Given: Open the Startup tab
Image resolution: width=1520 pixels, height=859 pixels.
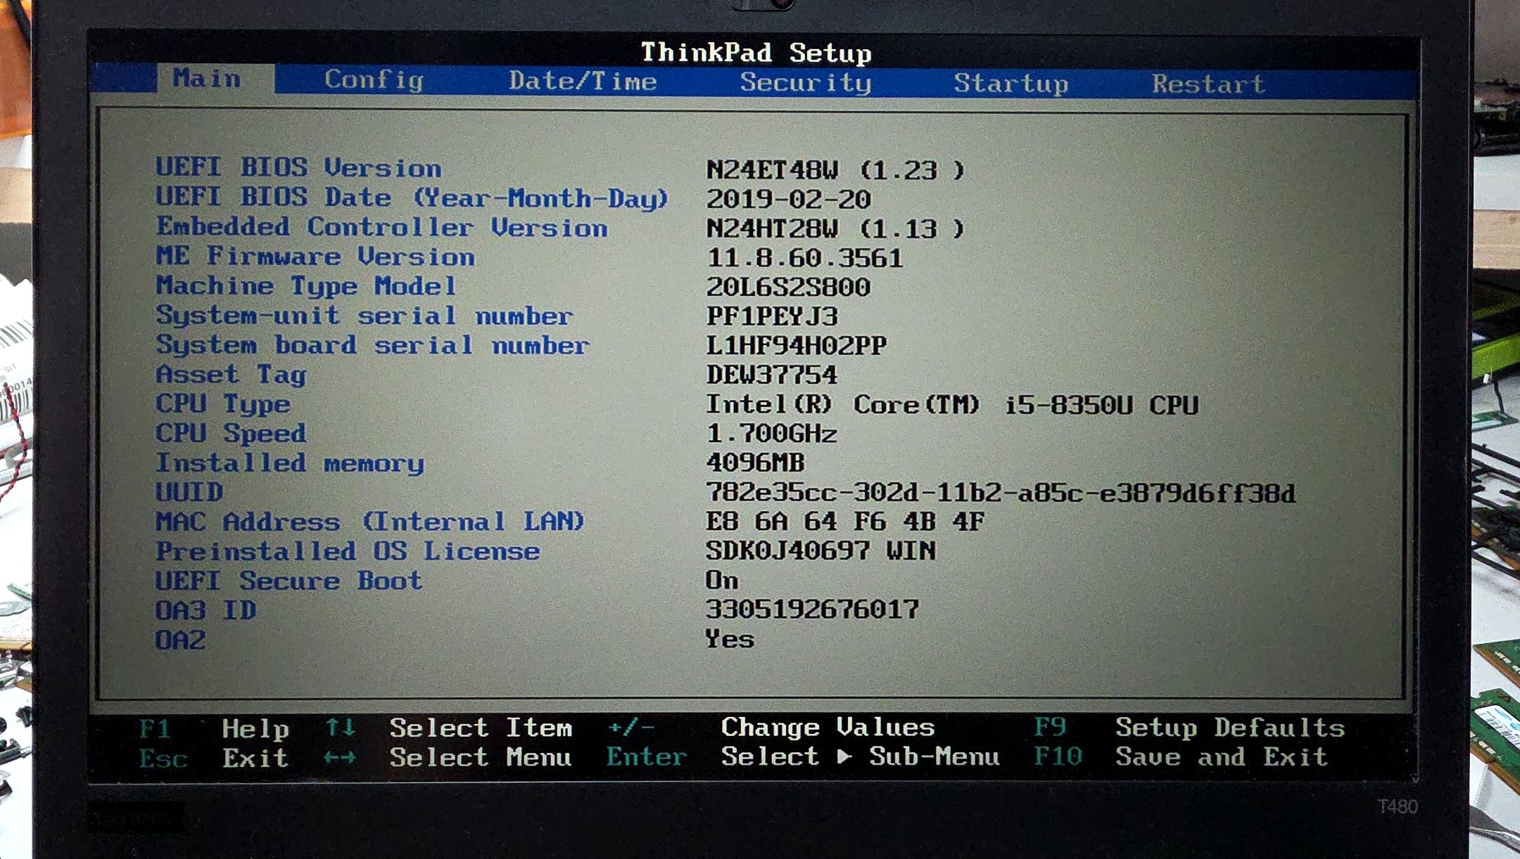Looking at the screenshot, I should [x=1011, y=84].
